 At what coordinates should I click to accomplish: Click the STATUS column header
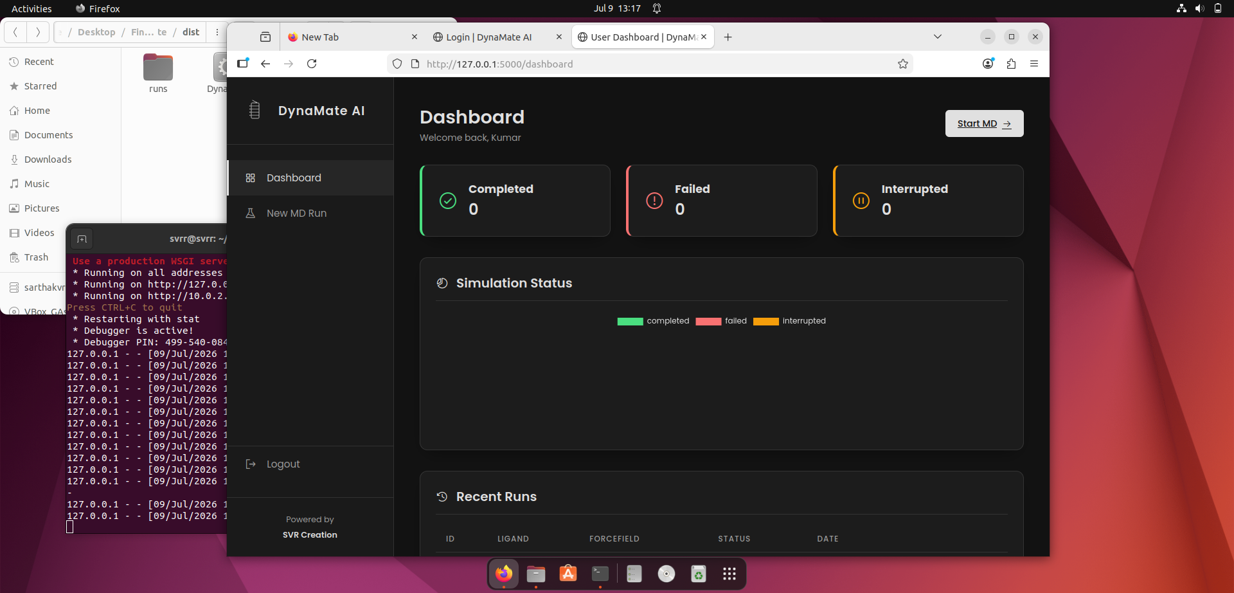pyautogui.click(x=734, y=538)
